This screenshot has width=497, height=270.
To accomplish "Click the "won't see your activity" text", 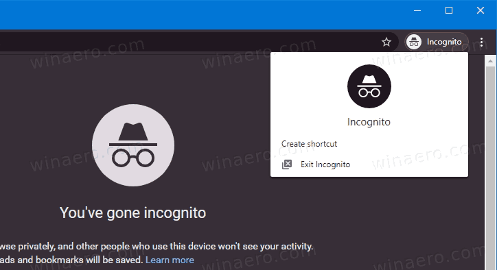I will (270, 246).
